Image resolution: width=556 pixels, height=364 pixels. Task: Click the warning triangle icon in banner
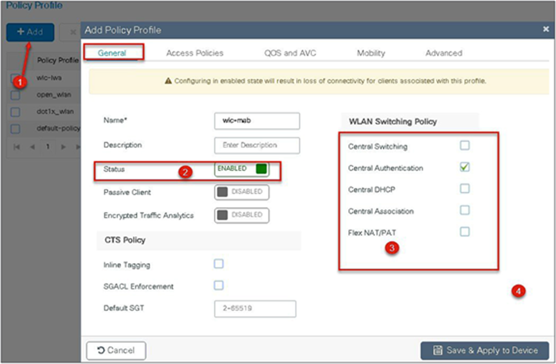point(169,82)
